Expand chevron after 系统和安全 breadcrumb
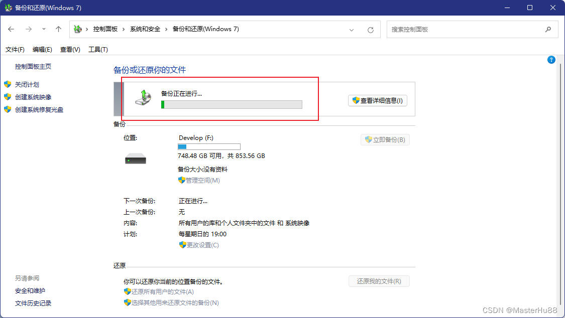This screenshot has height=318, width=565. click(166, 29)
